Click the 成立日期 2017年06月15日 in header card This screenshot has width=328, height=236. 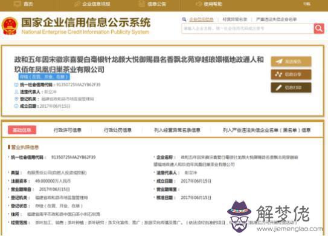point(55,107)
